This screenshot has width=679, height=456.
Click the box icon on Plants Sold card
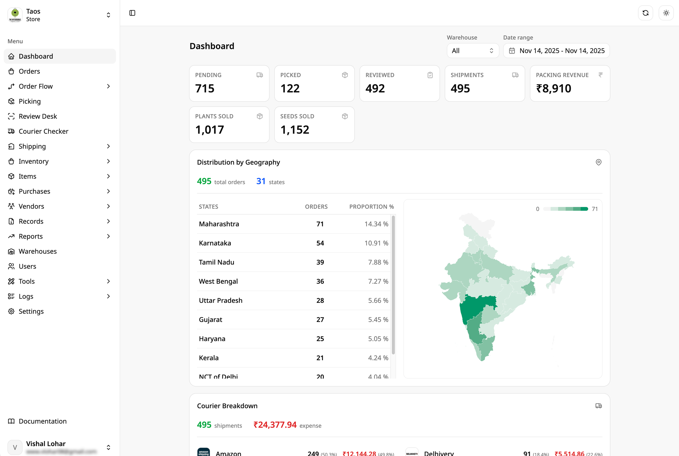coord(260,116)
